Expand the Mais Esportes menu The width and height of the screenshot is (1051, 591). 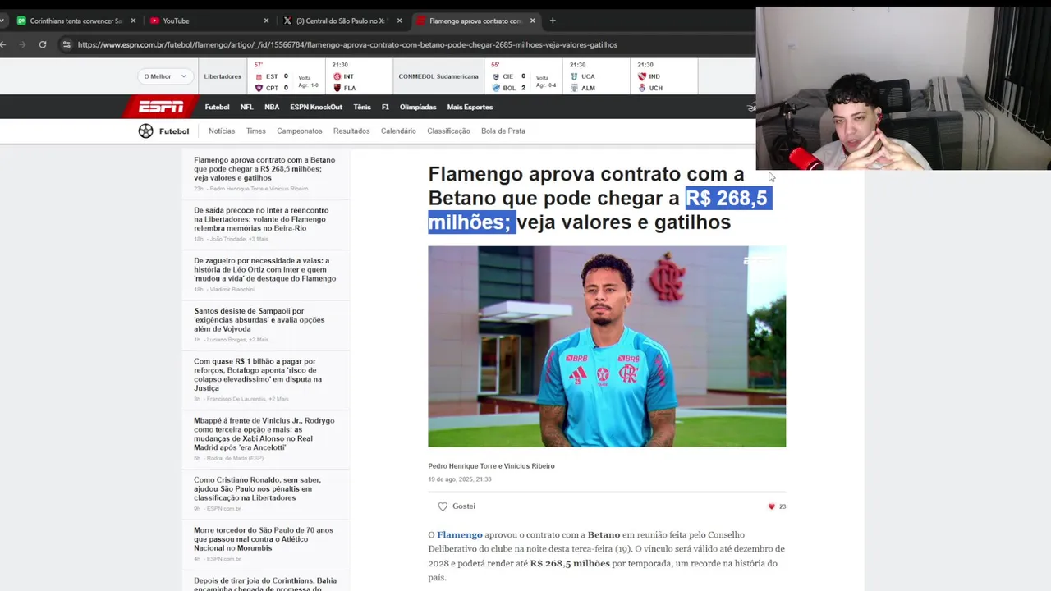470,107
